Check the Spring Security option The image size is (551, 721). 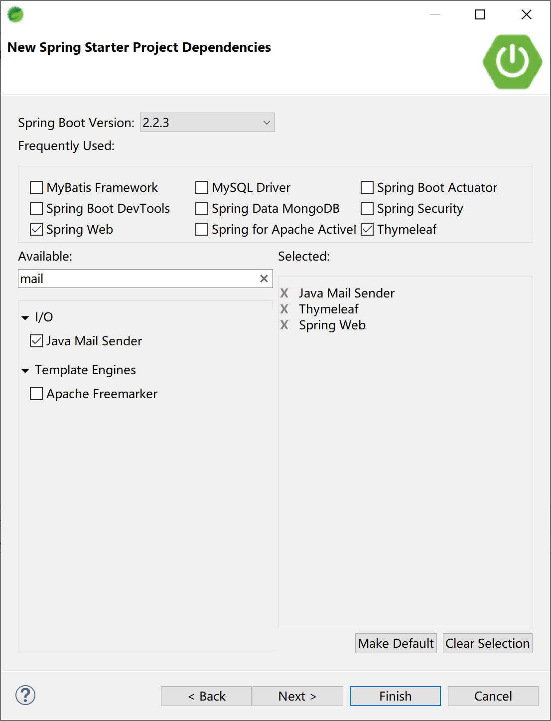[367, 208]
